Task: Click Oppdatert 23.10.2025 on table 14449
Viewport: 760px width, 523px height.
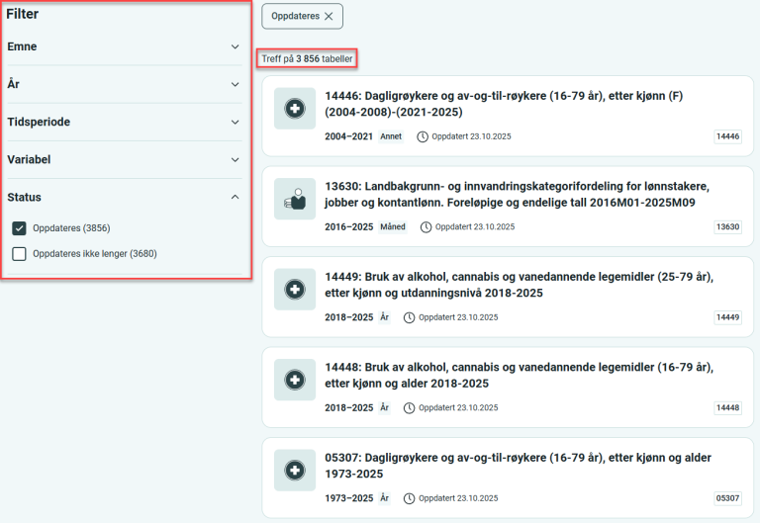Action: [458, 317]
